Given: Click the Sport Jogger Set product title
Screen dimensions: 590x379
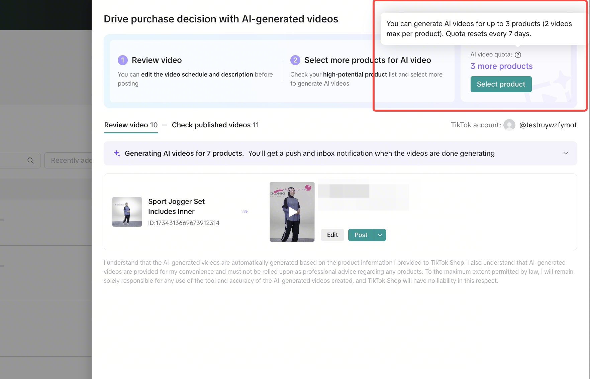Looking at the screenshot, I should pos(176,207).
